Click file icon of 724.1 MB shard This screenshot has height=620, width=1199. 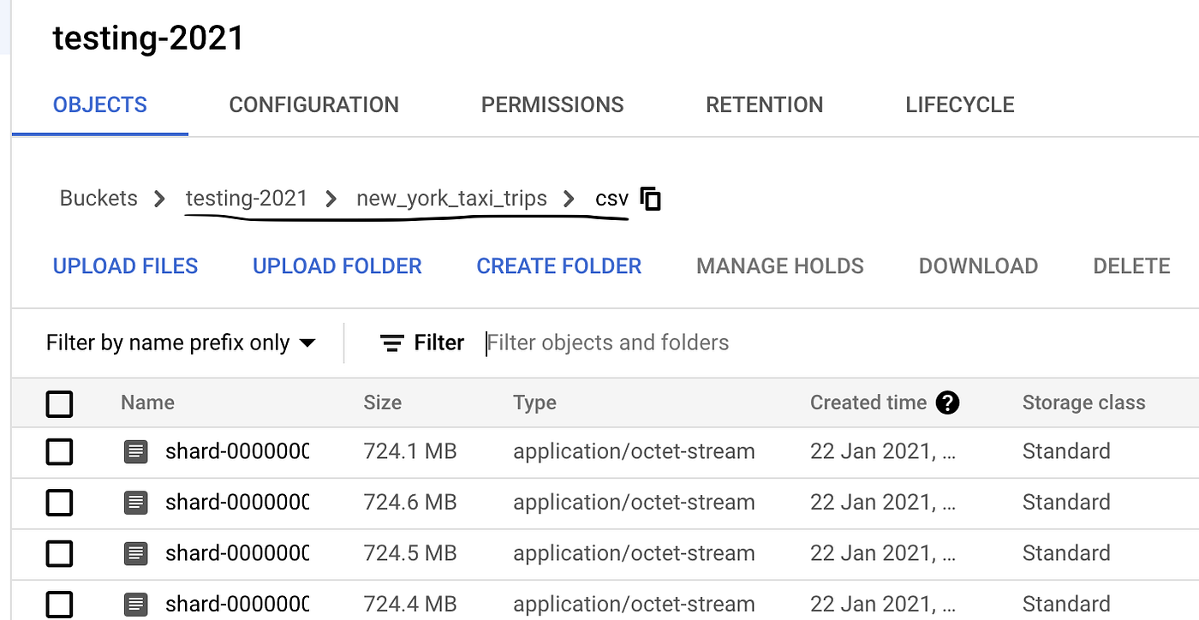click(136, 451)
